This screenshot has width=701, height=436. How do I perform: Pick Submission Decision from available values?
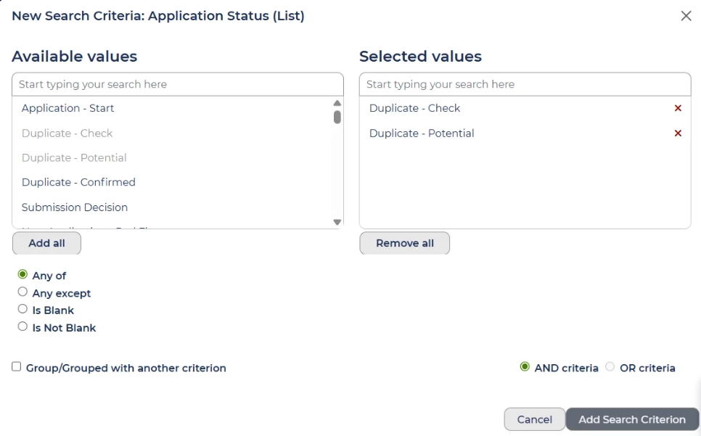(75, 207)
